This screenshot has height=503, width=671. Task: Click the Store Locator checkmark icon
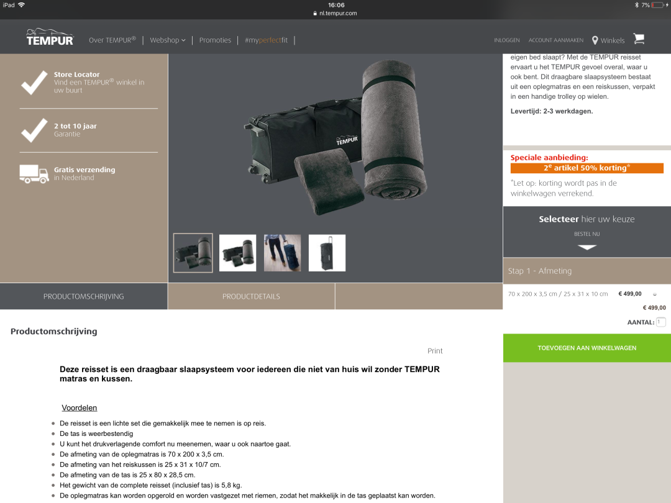34,82
